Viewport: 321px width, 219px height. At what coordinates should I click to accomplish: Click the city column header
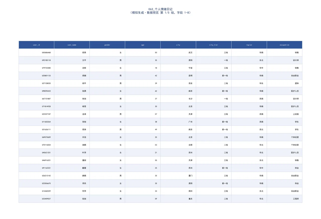[178, 45]
